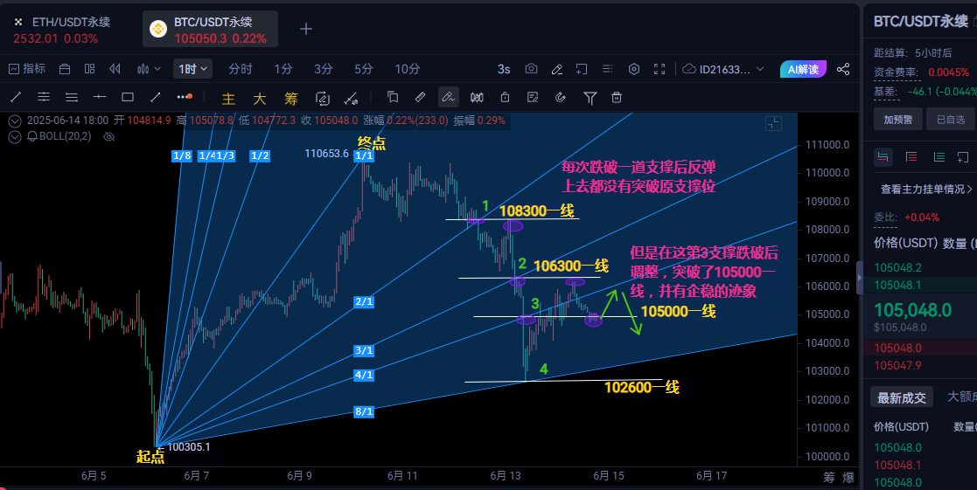
Task: Select the 3s refresh interval
Action: pos(504,69)
